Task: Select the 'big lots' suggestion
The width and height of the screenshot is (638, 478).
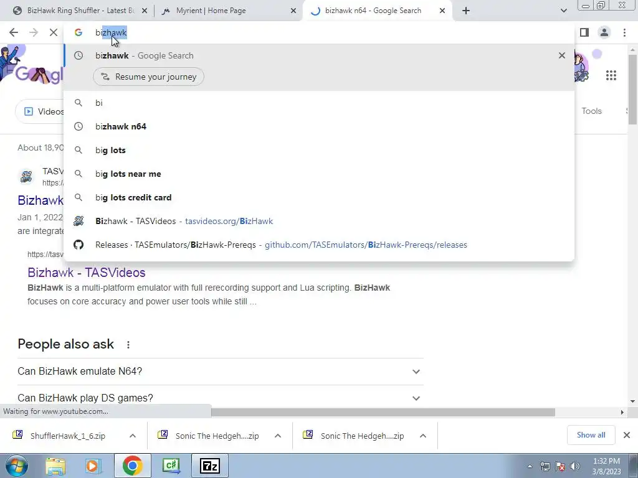Action: [319, 150]
